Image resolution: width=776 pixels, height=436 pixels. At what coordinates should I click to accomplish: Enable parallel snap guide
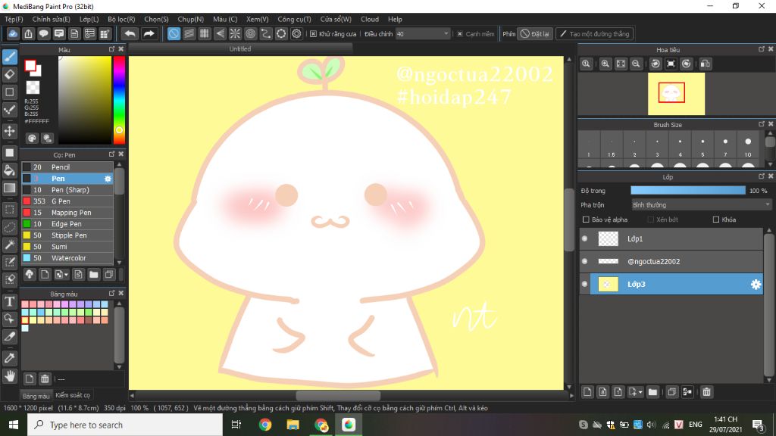(189, 33)
